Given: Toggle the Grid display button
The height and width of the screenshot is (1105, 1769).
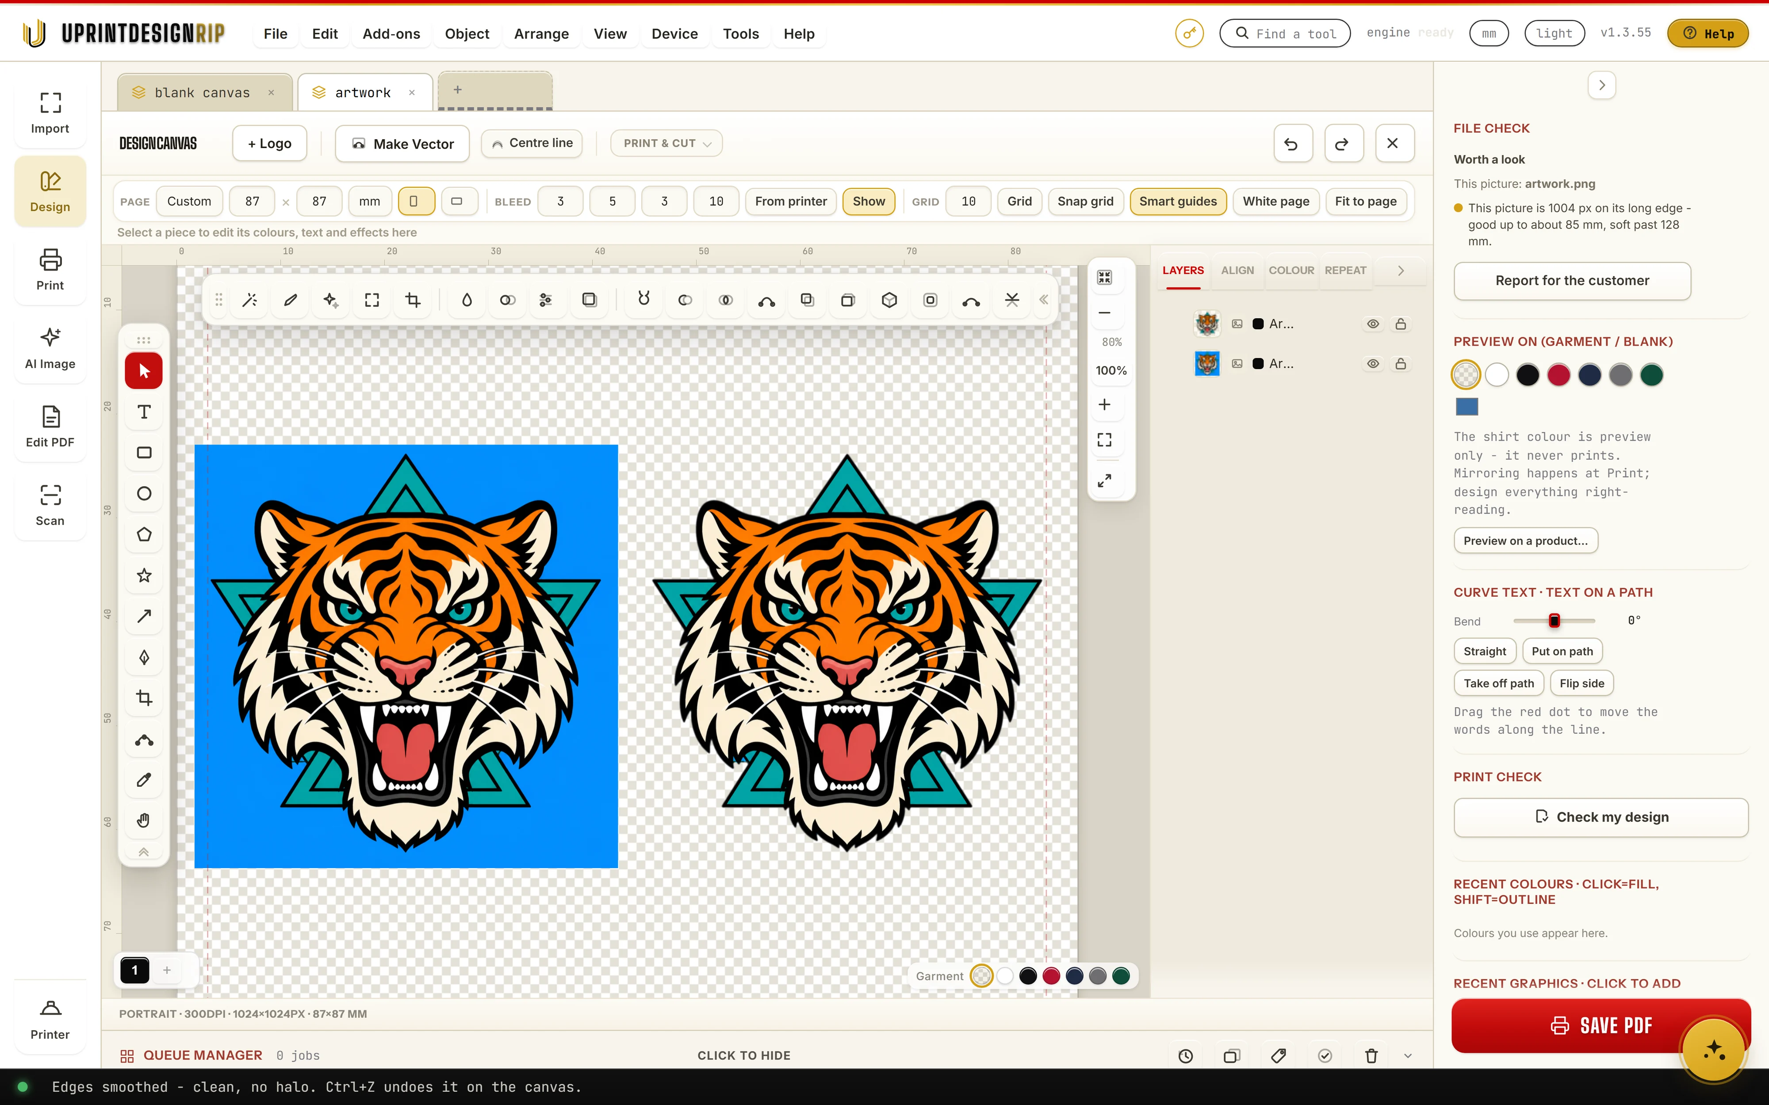Looking at the screenshot, I should tap(1019, 201).
